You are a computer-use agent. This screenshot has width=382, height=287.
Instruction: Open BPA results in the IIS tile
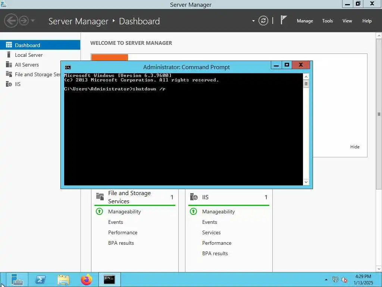tap(215, 254)
